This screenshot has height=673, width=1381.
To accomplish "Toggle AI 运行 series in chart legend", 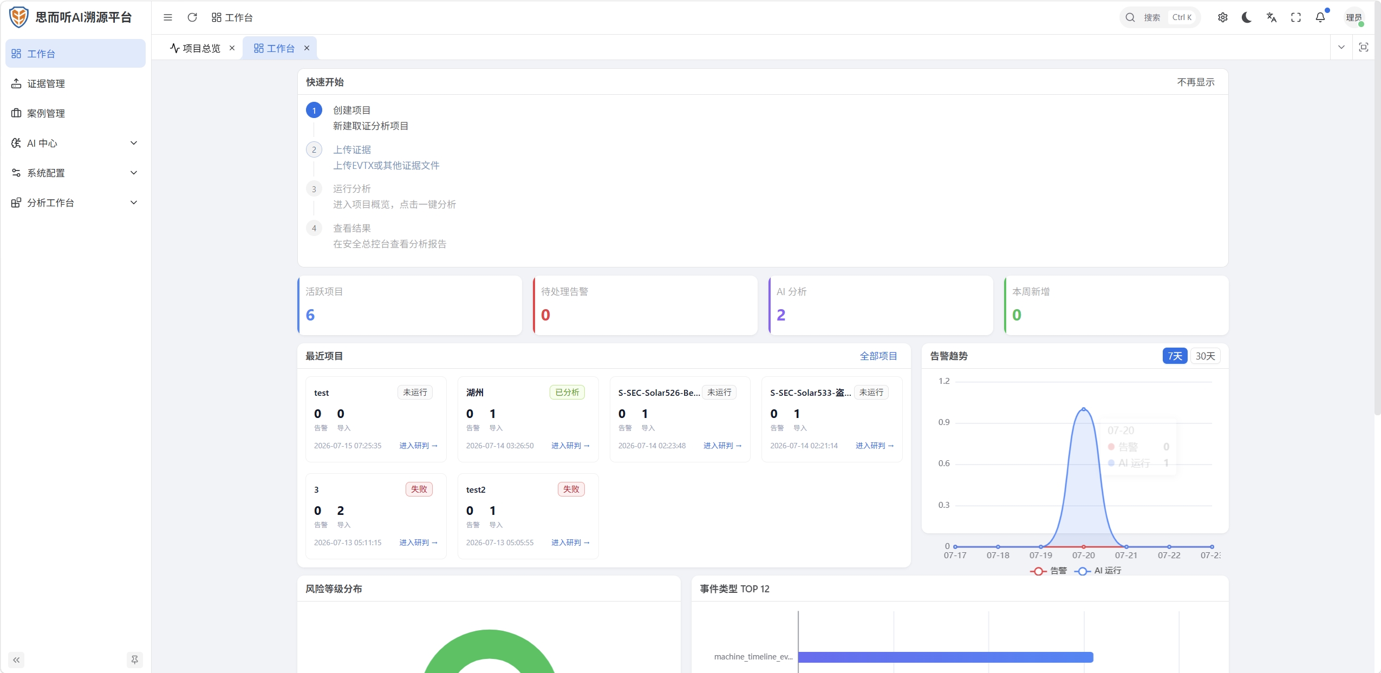I will point(1098,571).
